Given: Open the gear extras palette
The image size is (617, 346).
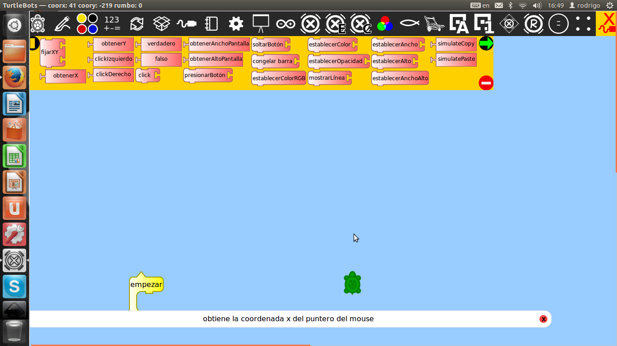Looking at the screenshot, I should tap(236, 24).
